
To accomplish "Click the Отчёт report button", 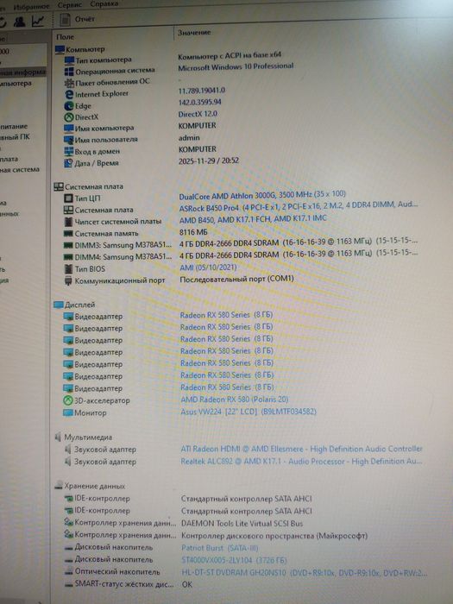I will click(x=78, y=19).
